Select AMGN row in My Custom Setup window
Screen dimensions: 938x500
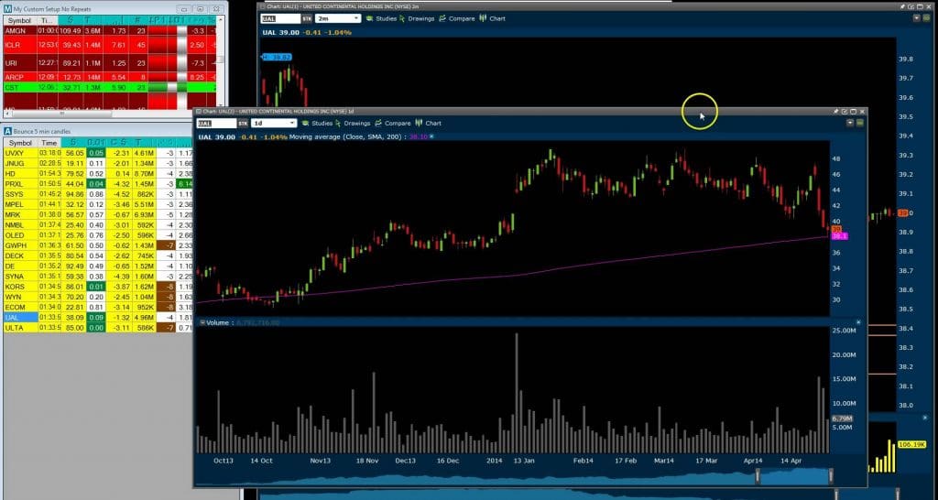click(x=110, y=30)
